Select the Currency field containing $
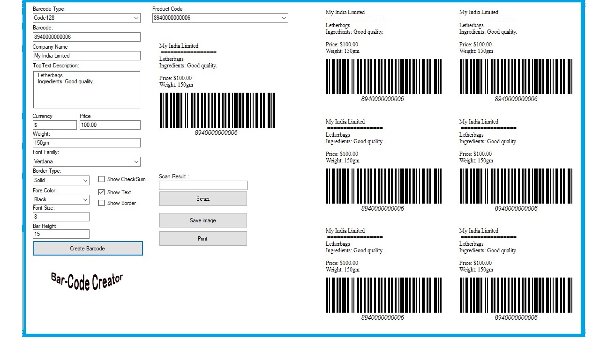The width and height of the screenshot is (600, 337). pos(55,125)
